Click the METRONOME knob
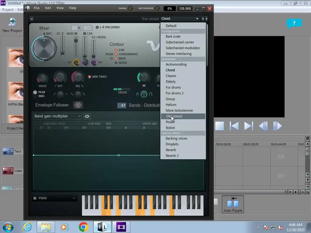The height and width of the screenshot is (233, 311). point(157,8)
